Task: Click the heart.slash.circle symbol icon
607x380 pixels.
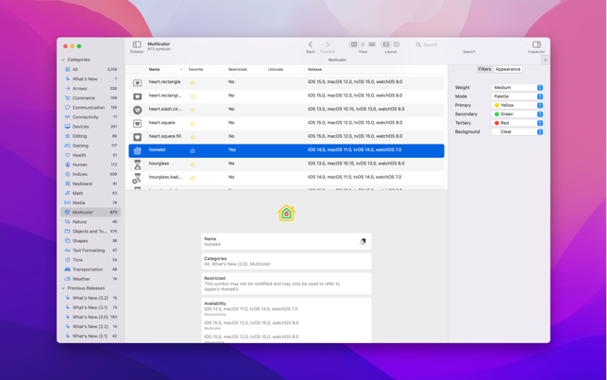Action: click(138, 110)
